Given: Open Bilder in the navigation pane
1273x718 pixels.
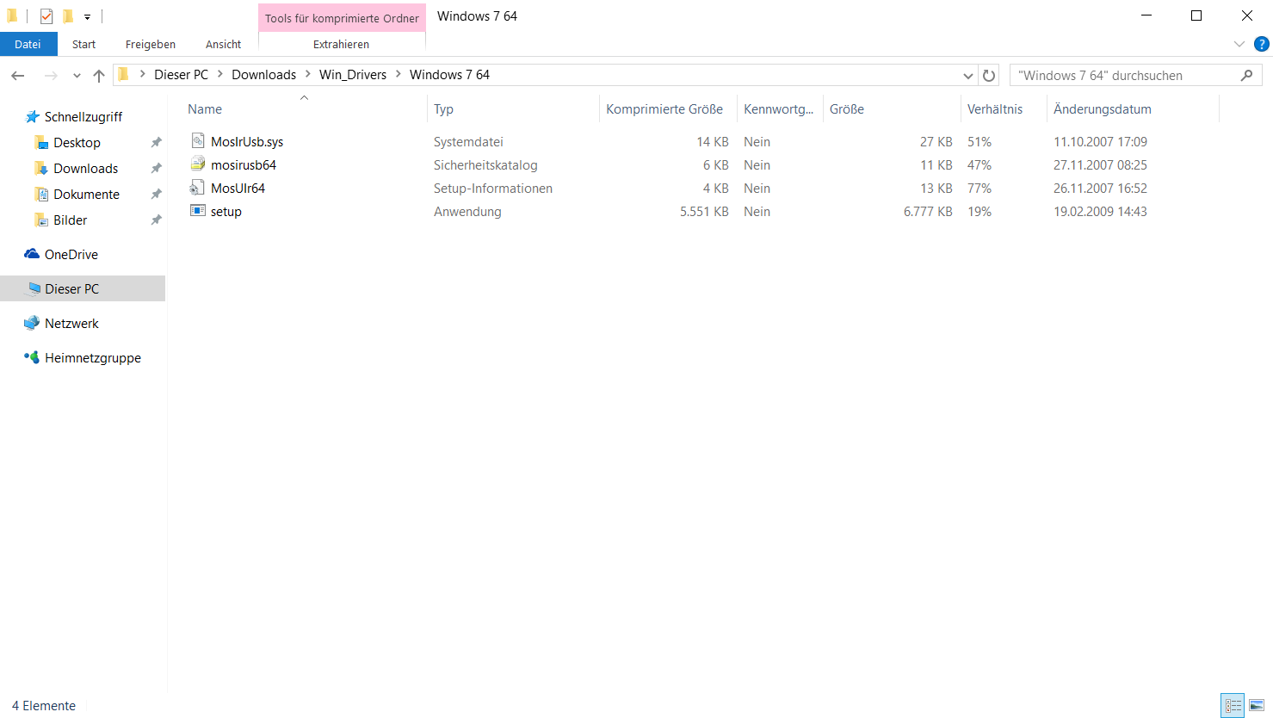Looking at the screenshot, I should (70, 220).
